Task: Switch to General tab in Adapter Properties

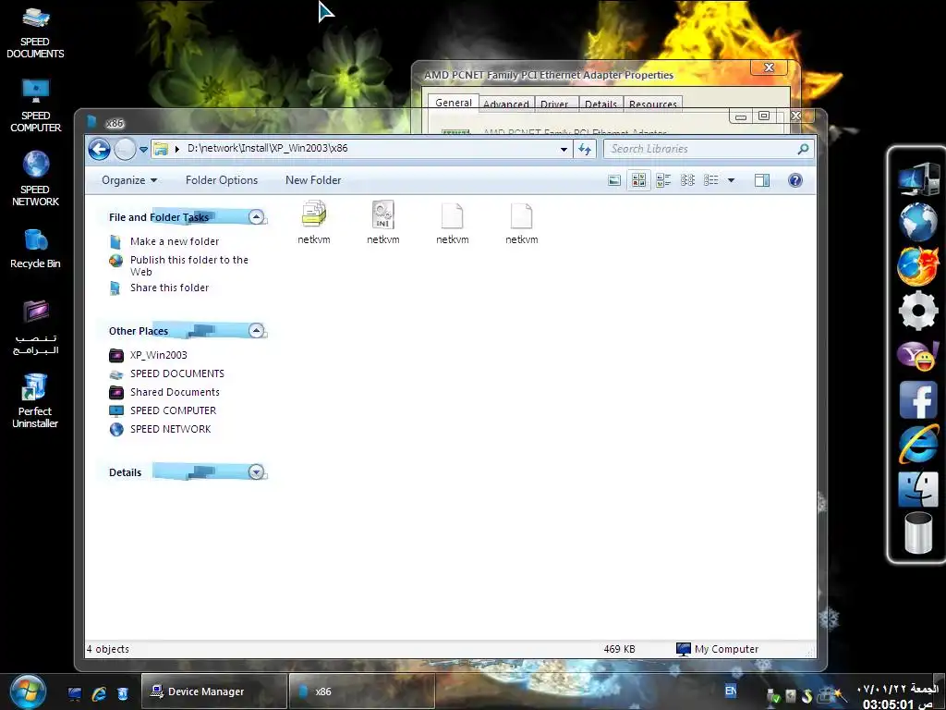Action: click(x=454, y=103)
